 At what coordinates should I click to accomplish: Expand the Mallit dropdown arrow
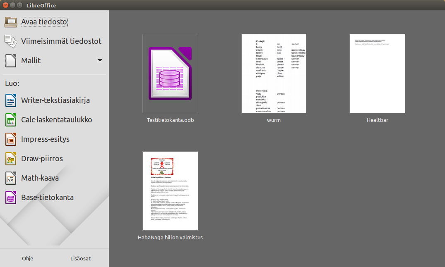click(100, 60)
